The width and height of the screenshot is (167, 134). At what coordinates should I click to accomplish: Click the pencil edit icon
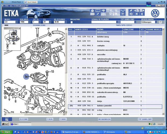(x=98, y=14)
